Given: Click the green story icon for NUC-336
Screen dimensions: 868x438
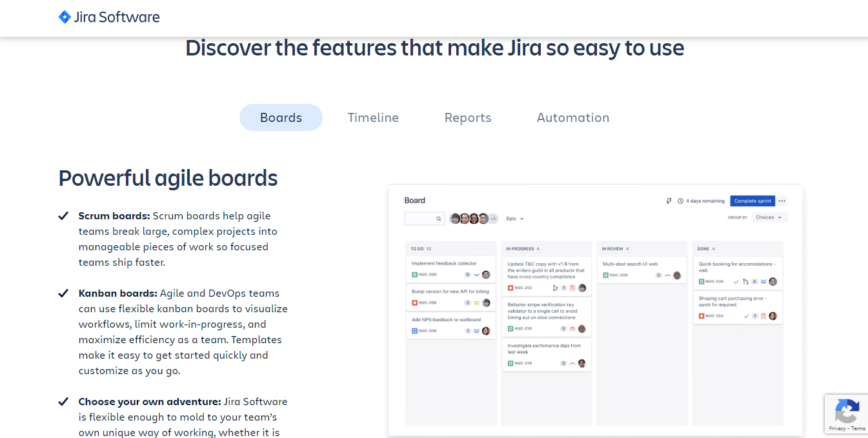Looking at the screenshot, I should (x=701, y=281).
